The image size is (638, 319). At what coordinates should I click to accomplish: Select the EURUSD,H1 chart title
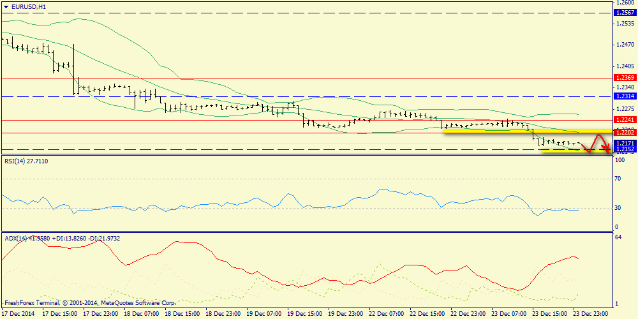click(x=29, y=6)
